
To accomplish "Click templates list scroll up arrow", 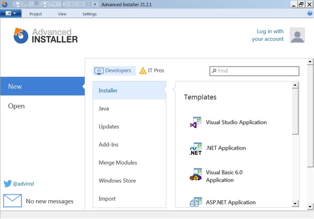I will click(x=295, y=85).
